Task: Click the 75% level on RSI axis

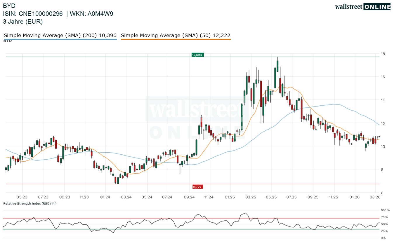Action: click(x=384, y=217)
